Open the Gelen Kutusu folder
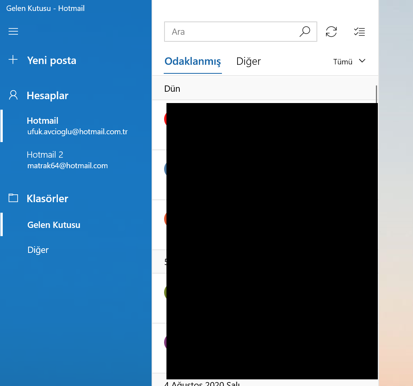The width and height of the screenshot is (413, 386). 76,225
